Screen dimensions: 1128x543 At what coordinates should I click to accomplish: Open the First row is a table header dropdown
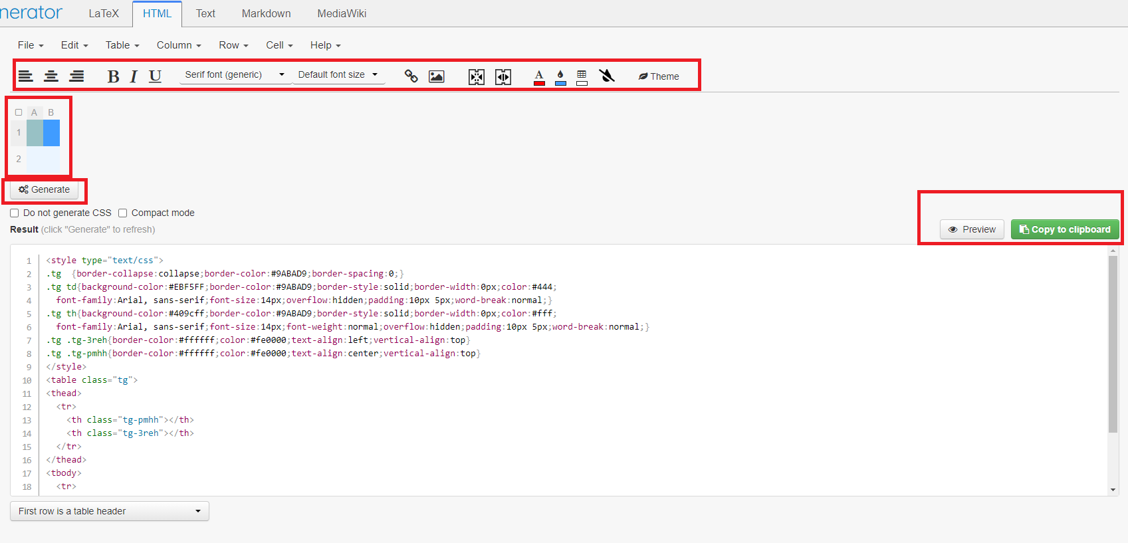coord(110,511)
